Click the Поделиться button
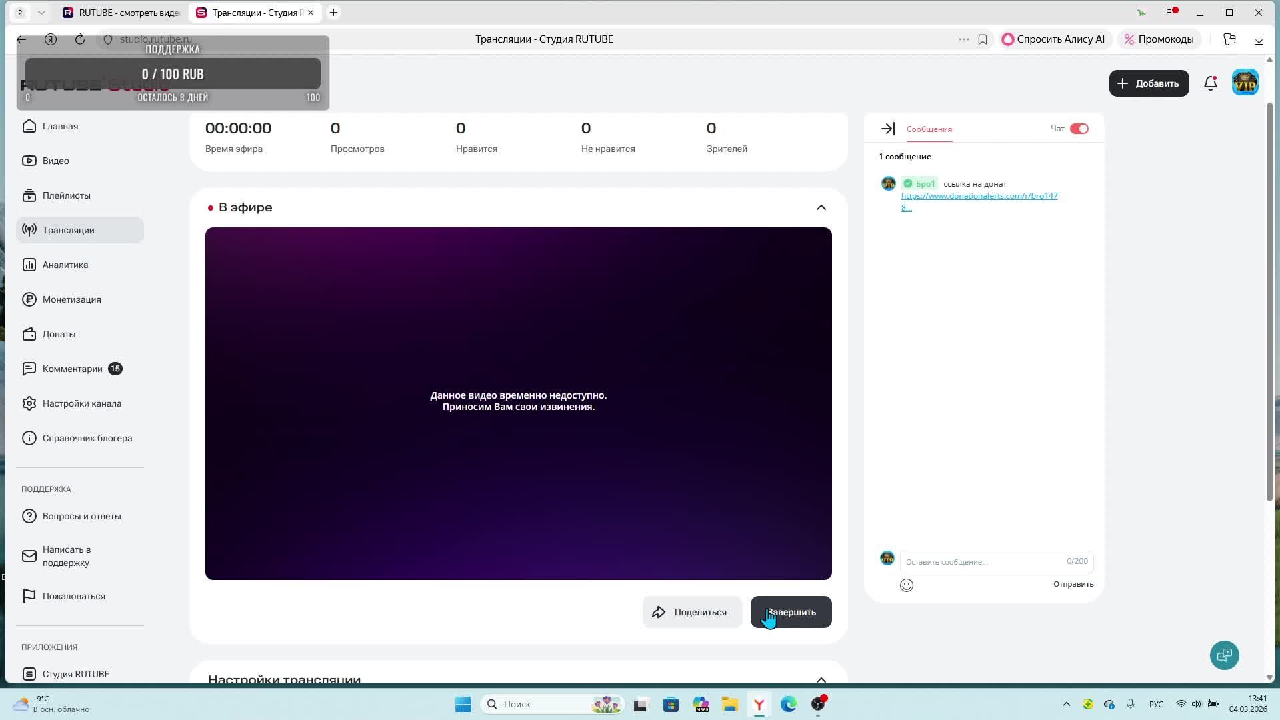Viewport: 1280px width, 720px height. point(691,612)
